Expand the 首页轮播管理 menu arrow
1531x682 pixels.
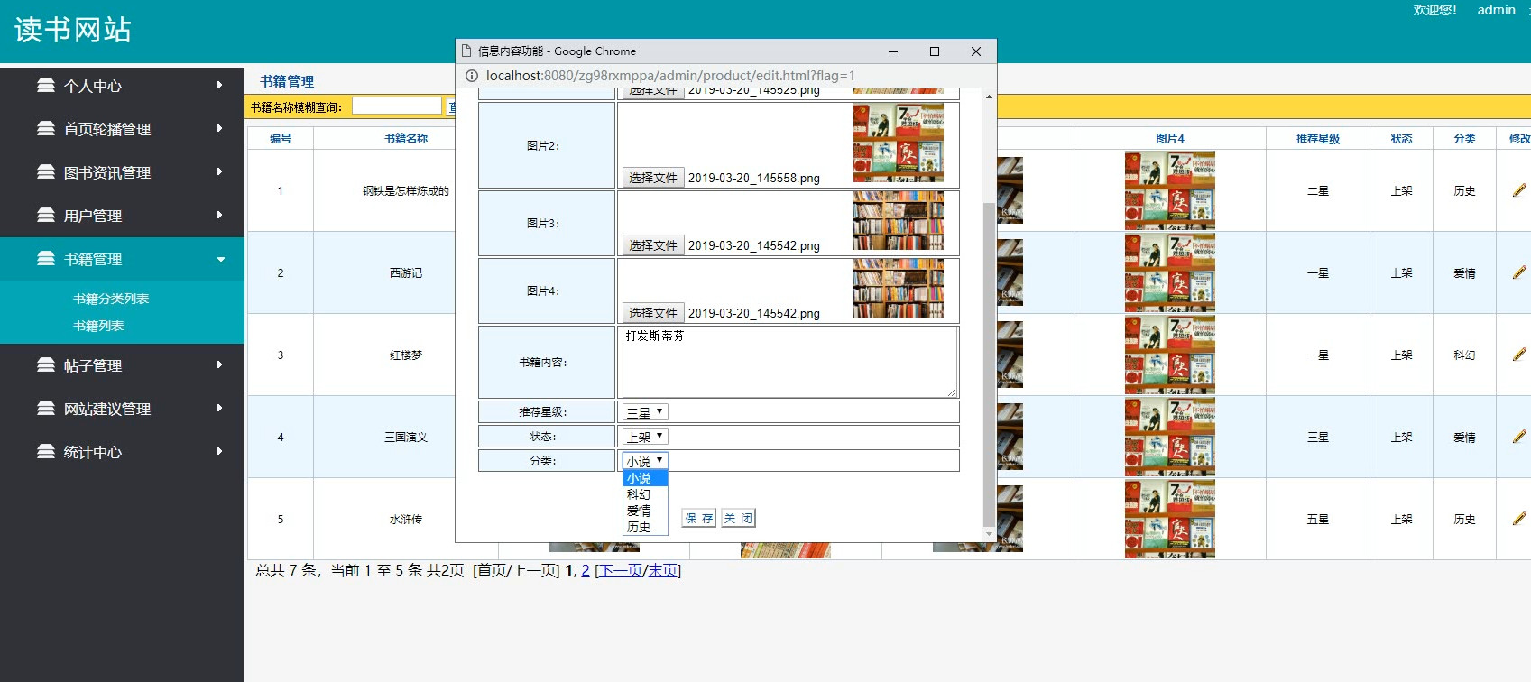click(219, 128)
